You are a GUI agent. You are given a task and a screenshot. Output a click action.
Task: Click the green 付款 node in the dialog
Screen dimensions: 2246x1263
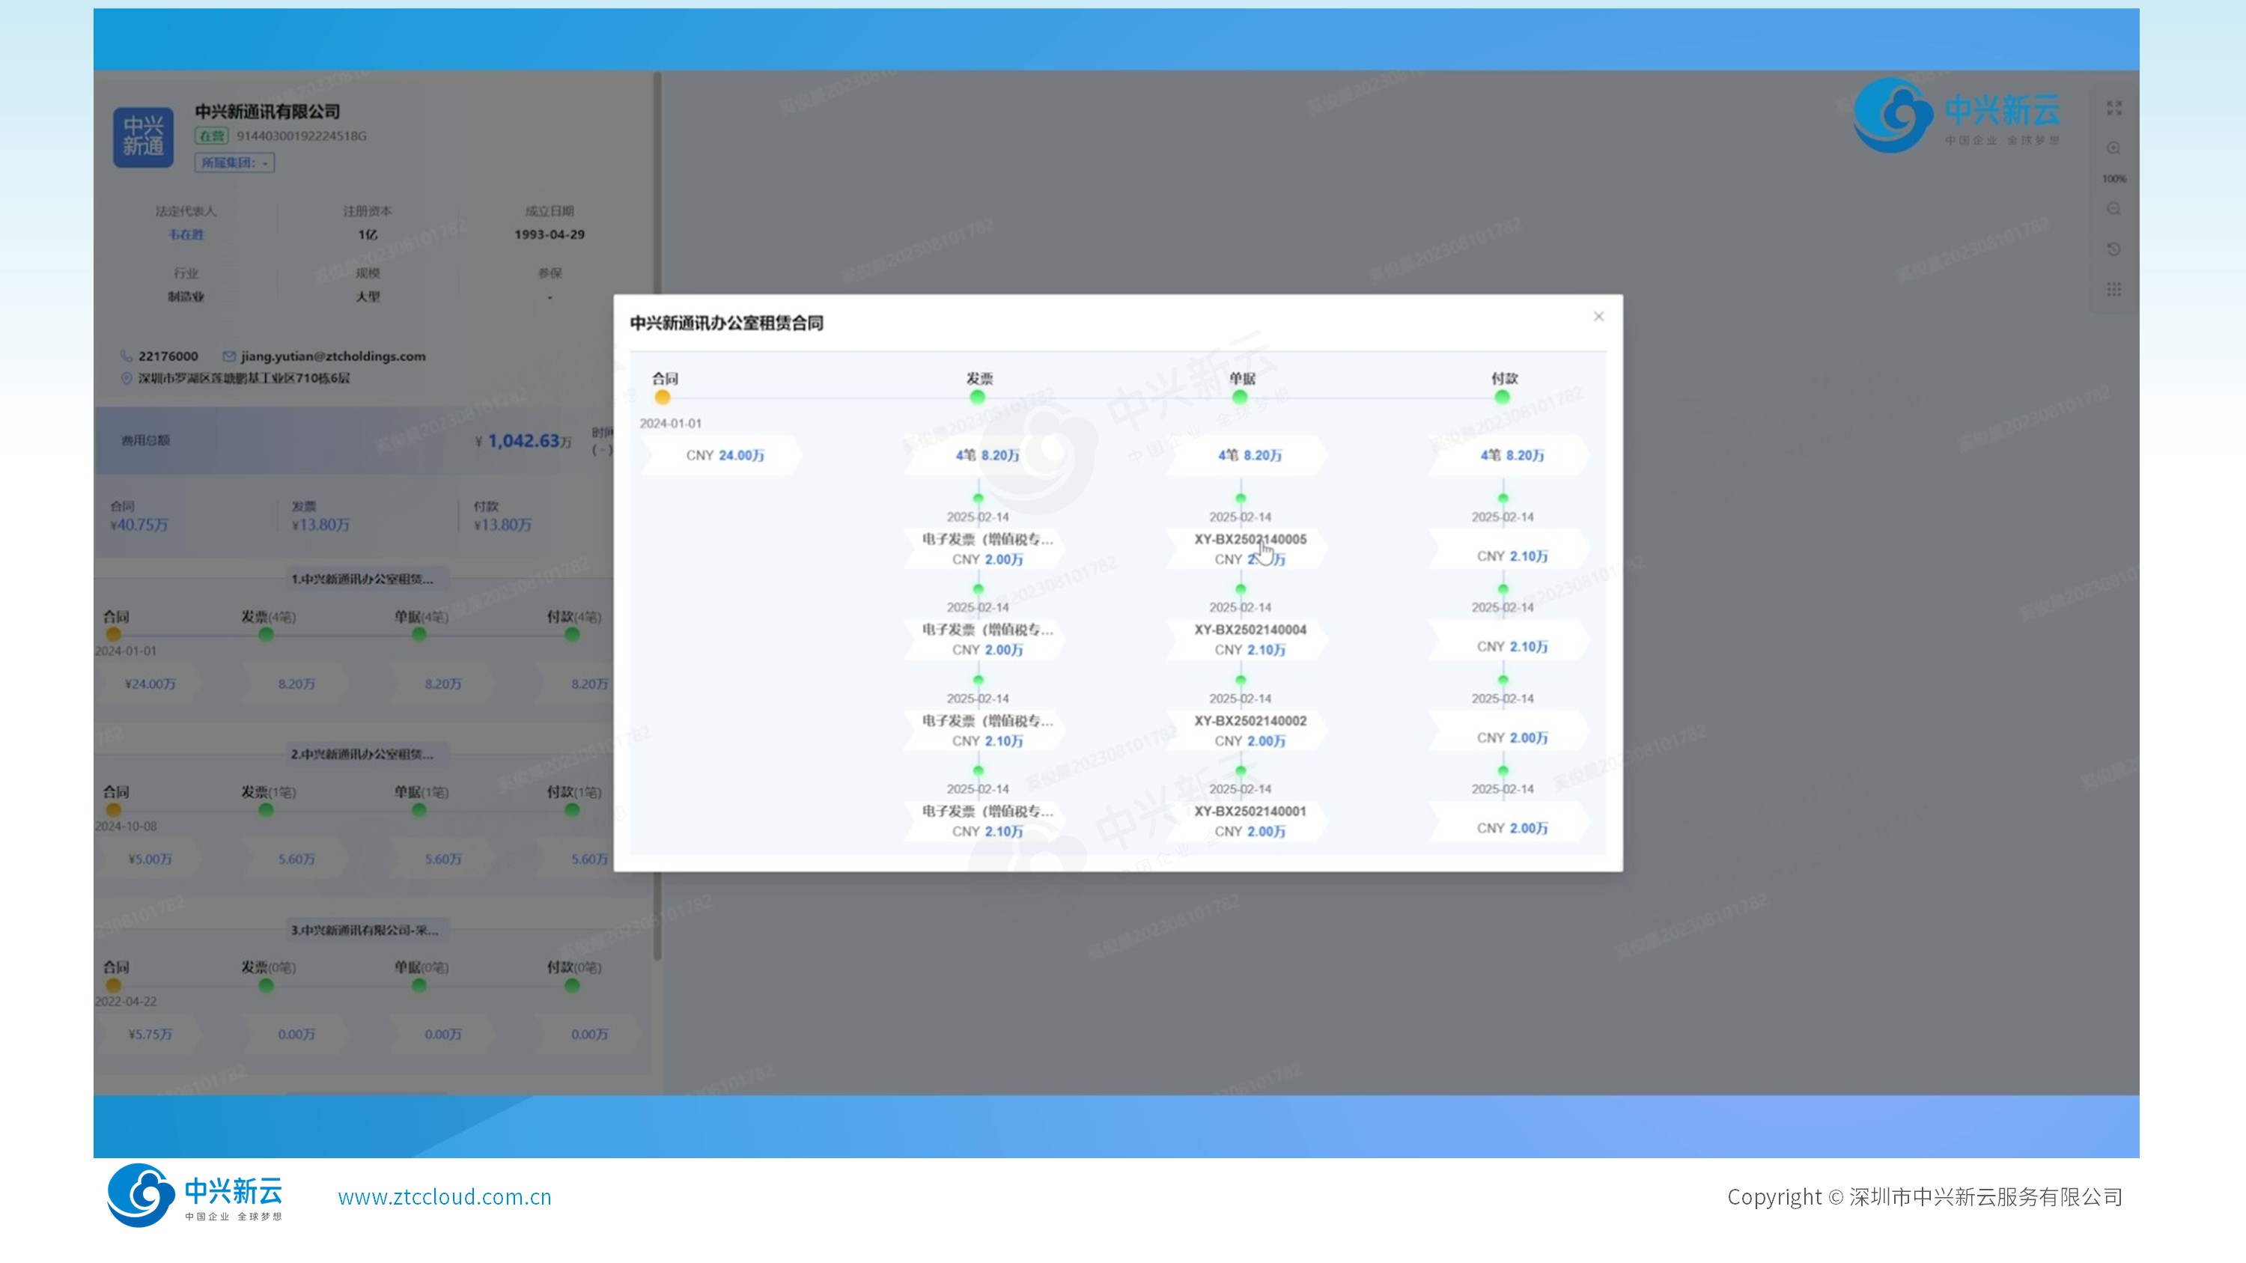[x=1503, y=398]
